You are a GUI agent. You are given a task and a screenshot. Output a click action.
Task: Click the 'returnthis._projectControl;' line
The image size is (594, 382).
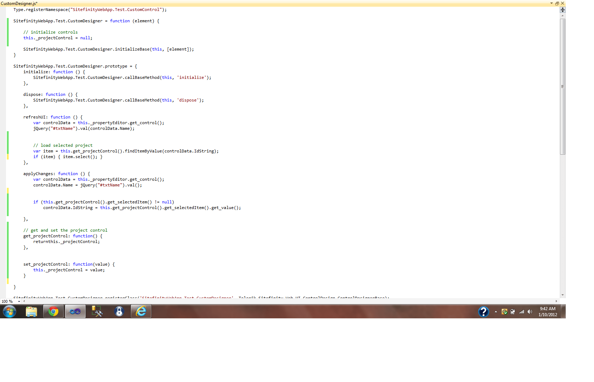66,242
